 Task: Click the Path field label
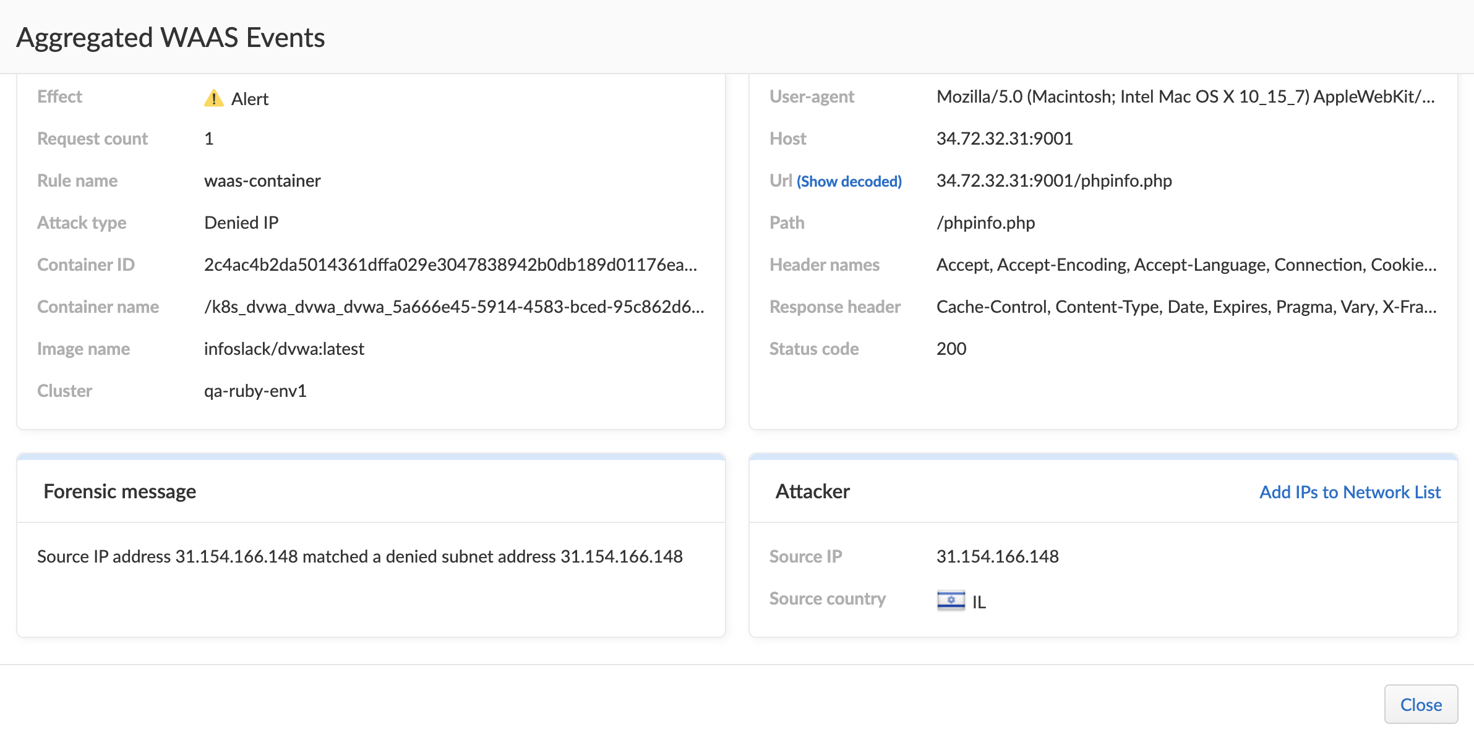coord(787,223)
